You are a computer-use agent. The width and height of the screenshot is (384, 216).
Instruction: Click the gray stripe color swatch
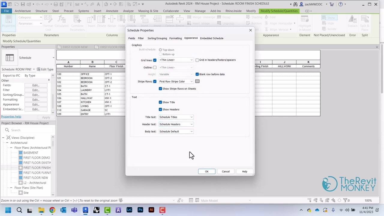[197, 81]
